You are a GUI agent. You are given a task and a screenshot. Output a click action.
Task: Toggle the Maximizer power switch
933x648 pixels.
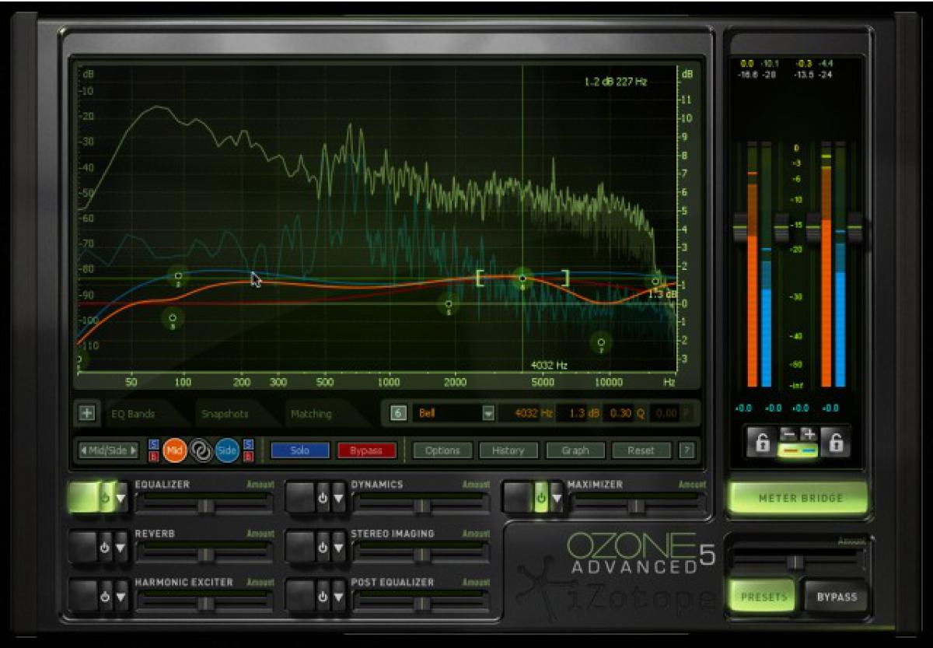tap(540, 497)
